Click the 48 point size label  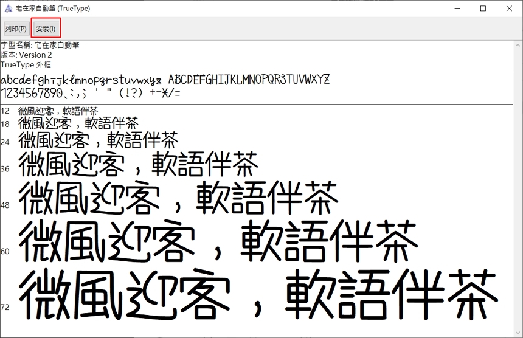tap(5, 205)
